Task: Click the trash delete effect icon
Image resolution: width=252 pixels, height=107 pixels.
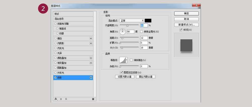Action: [93, 99]
